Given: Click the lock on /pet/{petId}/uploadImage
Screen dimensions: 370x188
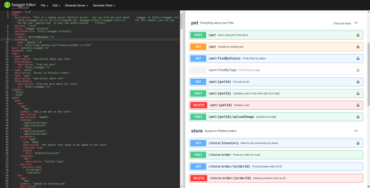Looking at the screenshot, I should pos(358,117).
